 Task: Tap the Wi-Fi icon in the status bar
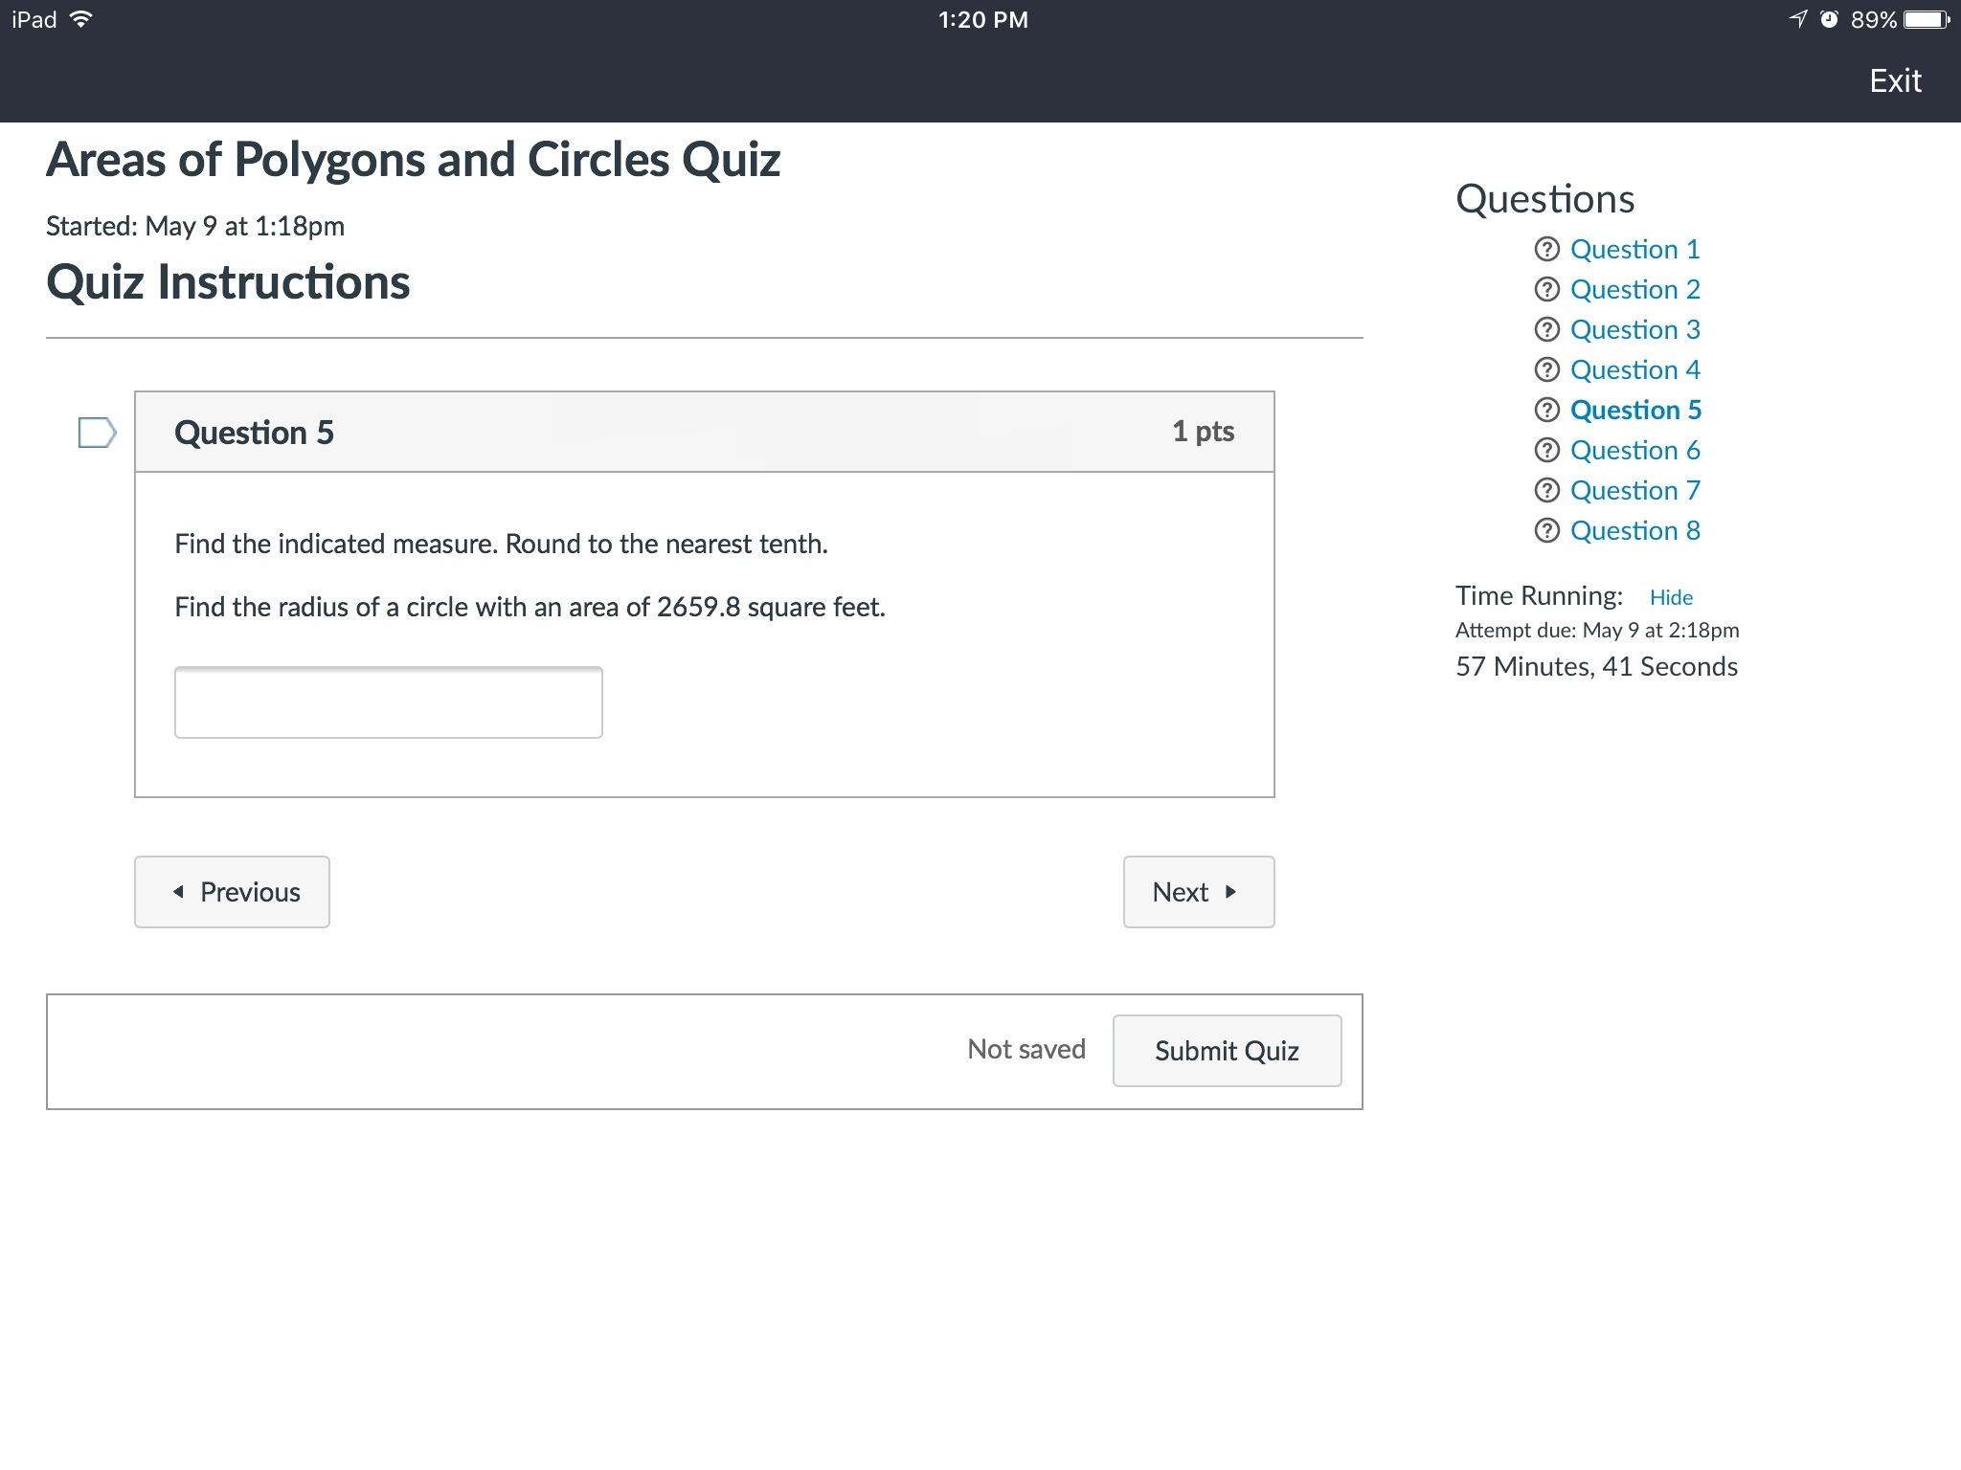[x=82, y=19]
